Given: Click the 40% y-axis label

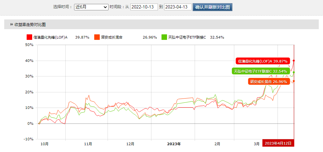Looking at the screenshot, I should click(30, 61).
